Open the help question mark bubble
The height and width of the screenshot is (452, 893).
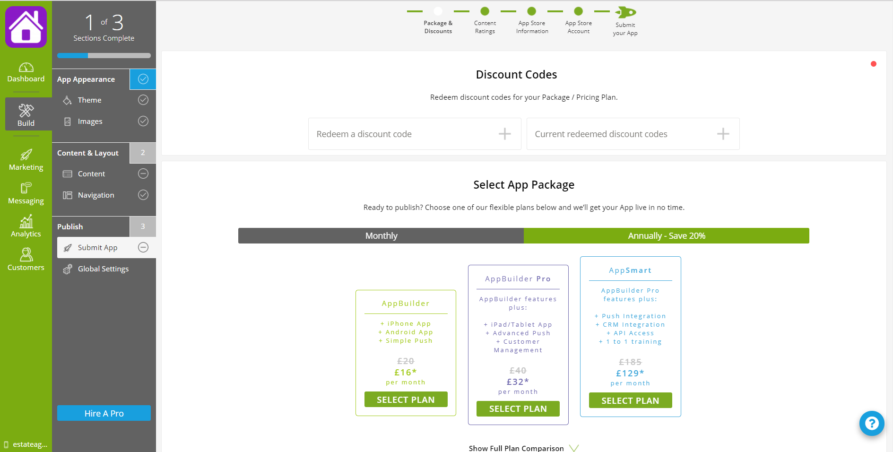pyautogui.click(x=872, y=423)
